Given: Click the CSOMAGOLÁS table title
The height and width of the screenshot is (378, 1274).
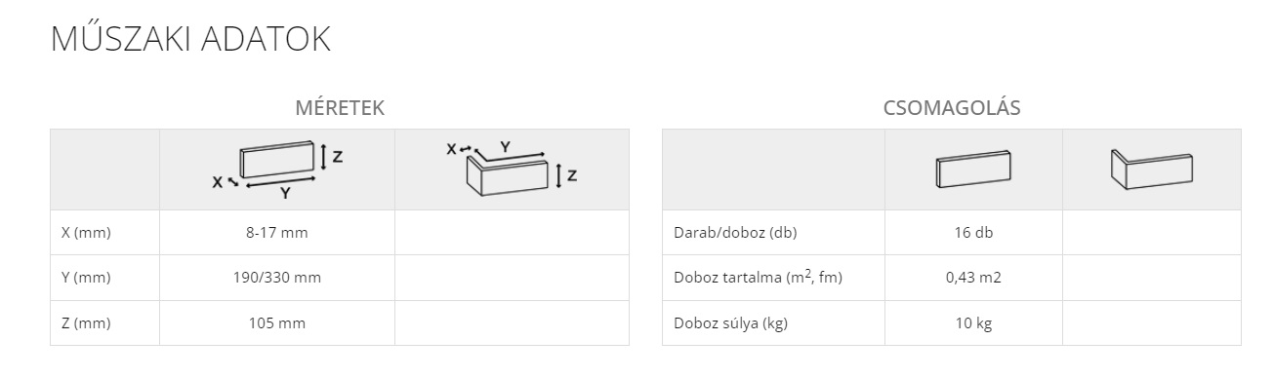Looking at the screenshot, I should click(x=952, y=108).
